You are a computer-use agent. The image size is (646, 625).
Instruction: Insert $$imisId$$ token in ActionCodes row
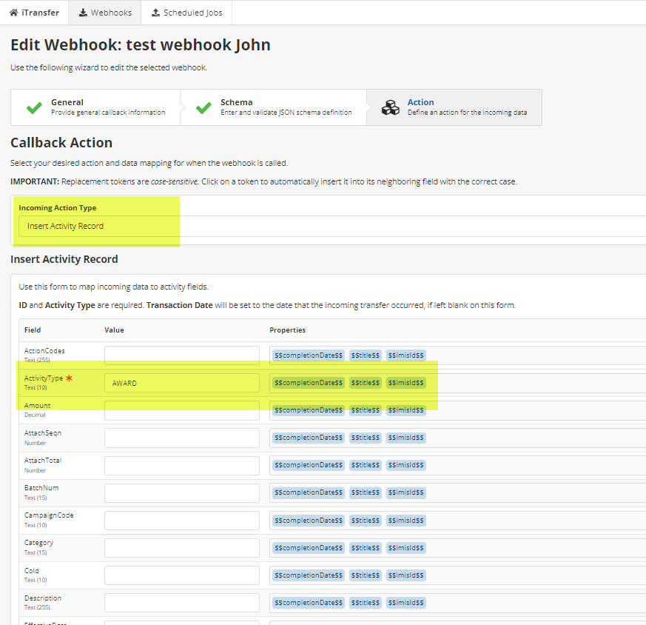406,355
